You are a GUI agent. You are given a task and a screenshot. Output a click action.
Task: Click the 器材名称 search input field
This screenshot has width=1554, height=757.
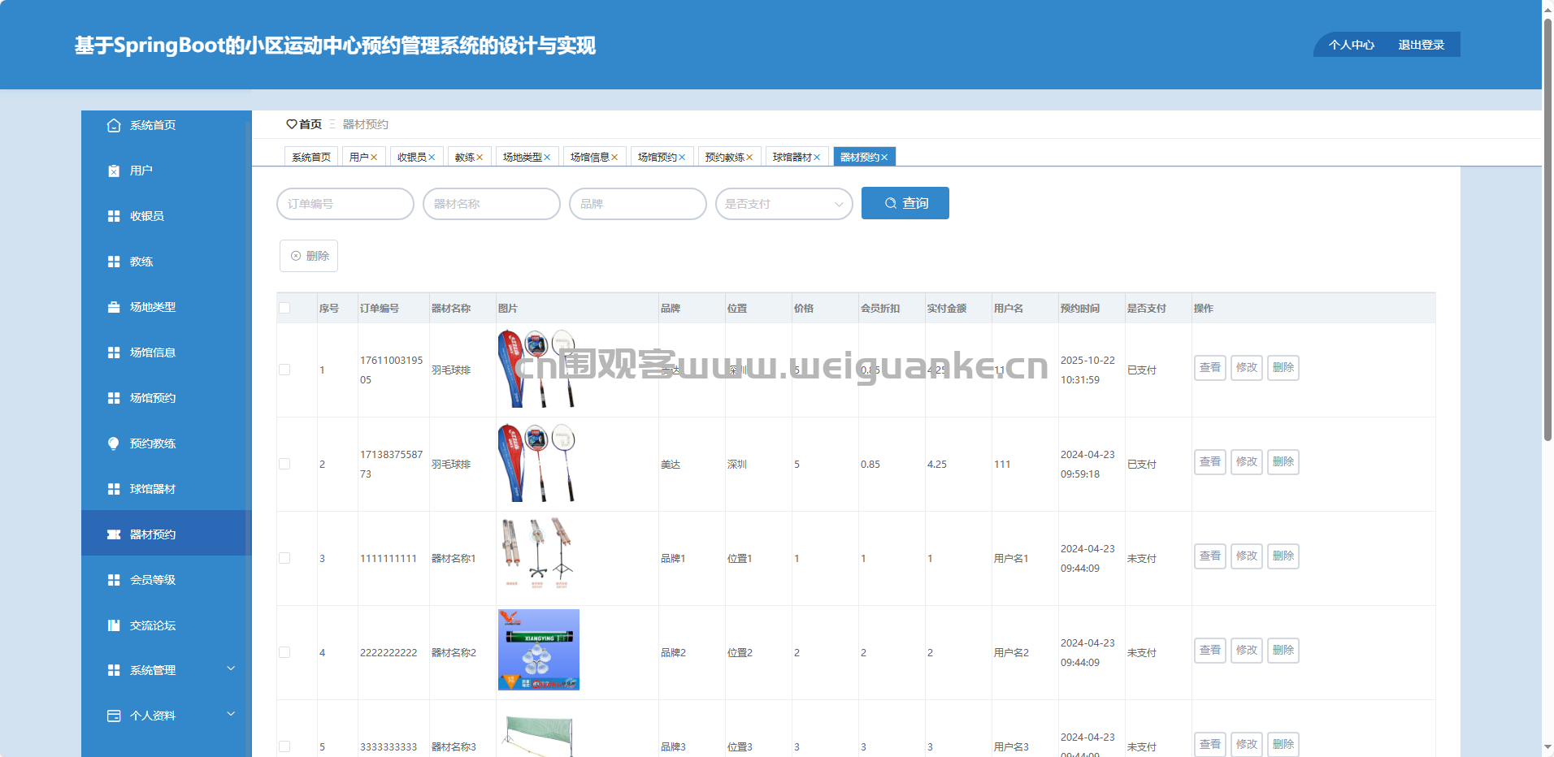[x=492, y=204]
